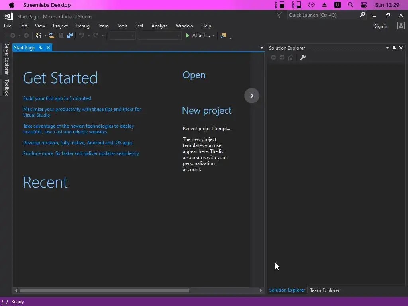The image size is (408, 306).
Task: Select the Solution Explorer bottom tab
Action: (x=287, y=290)
